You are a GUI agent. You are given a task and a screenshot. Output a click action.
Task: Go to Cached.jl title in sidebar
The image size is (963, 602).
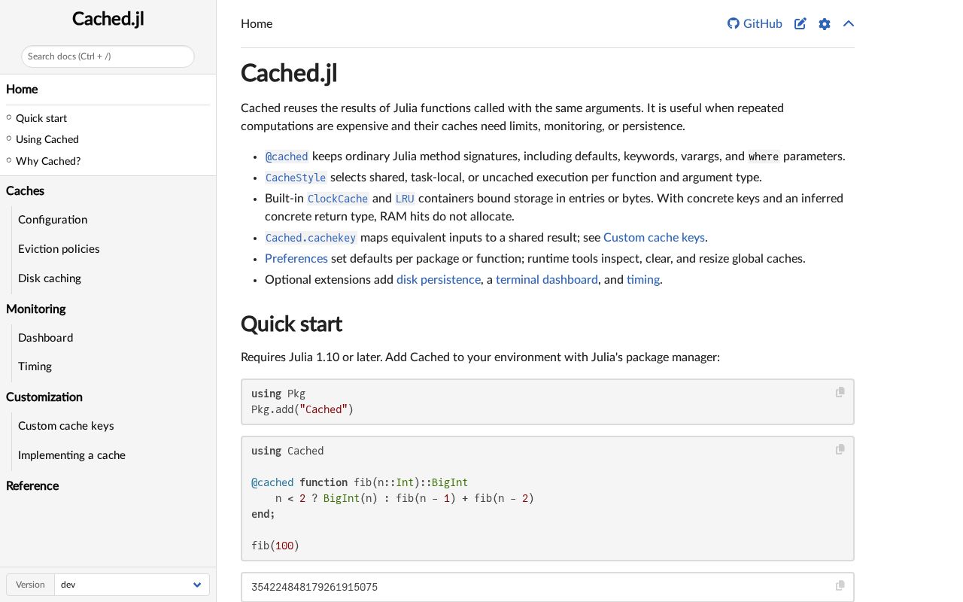coord(108,19)
